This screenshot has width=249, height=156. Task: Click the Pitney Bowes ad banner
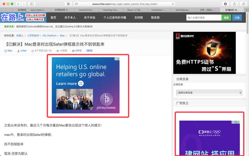pos(86,85)
